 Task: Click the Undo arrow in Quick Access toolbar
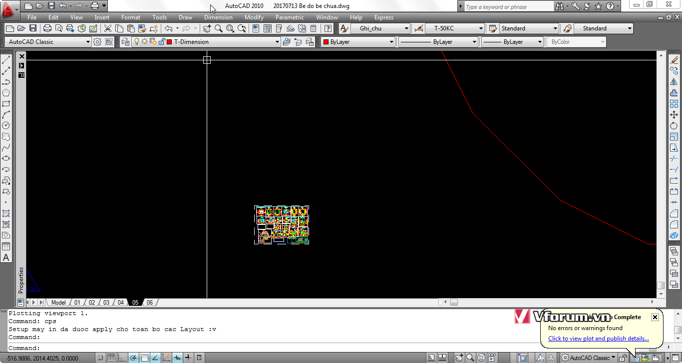62,6
